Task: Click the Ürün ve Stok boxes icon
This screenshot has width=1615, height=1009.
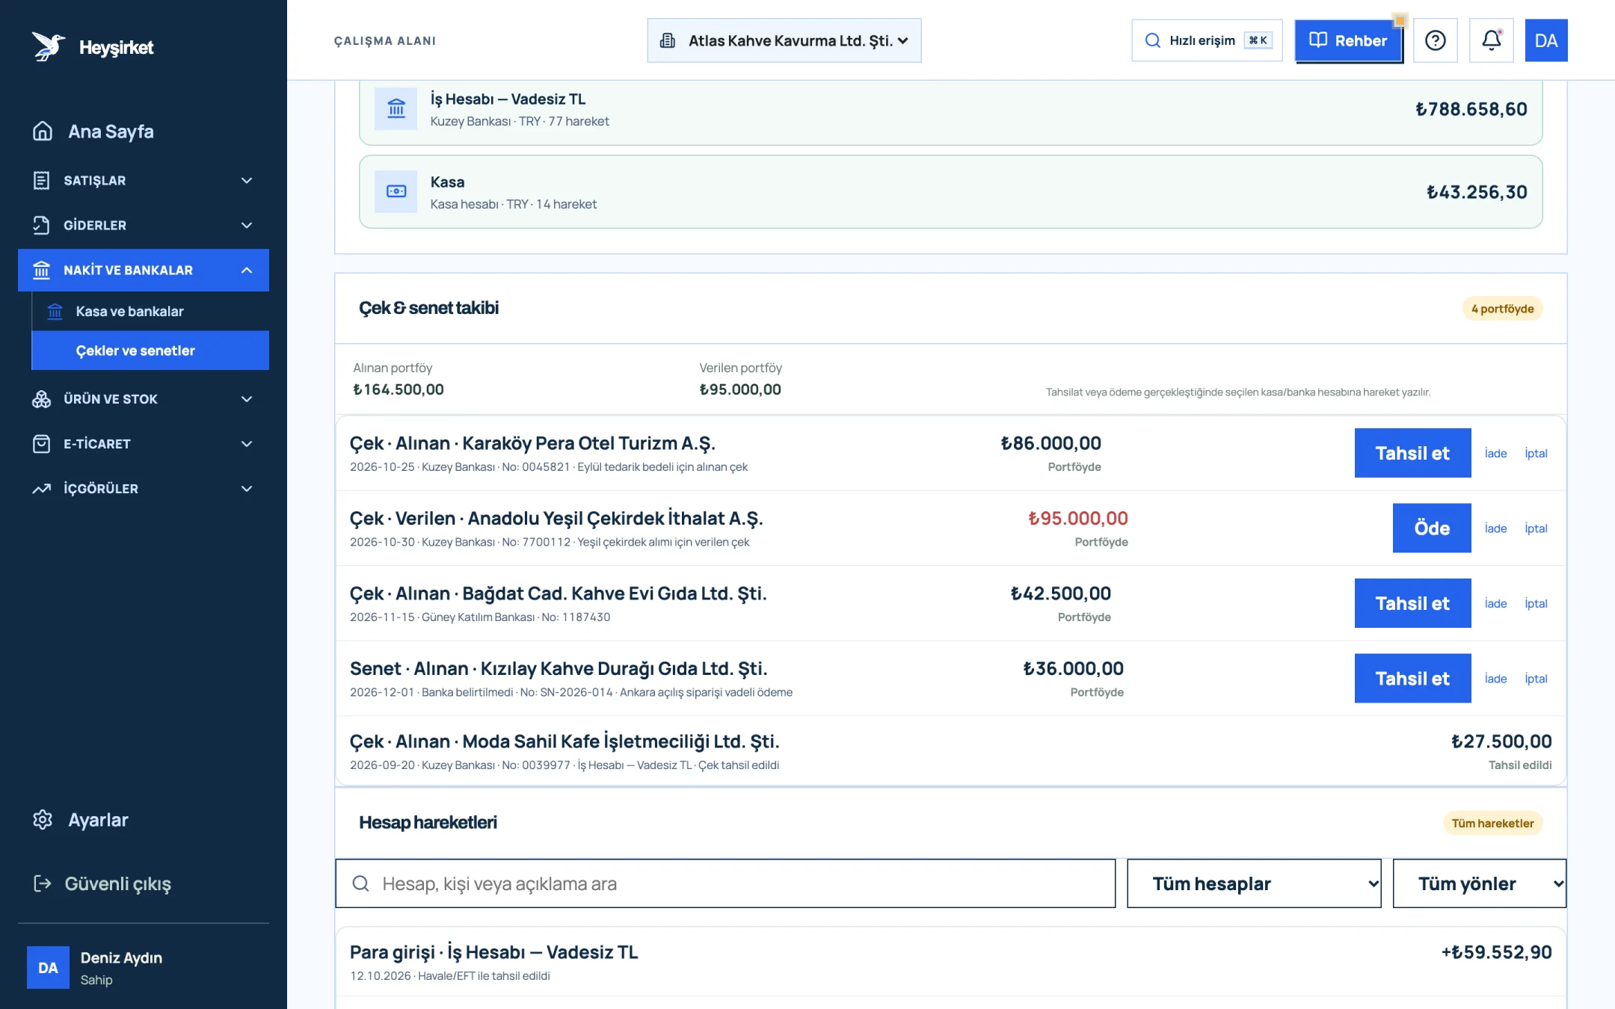Action: pyautogui.click(x=42, y=398)
